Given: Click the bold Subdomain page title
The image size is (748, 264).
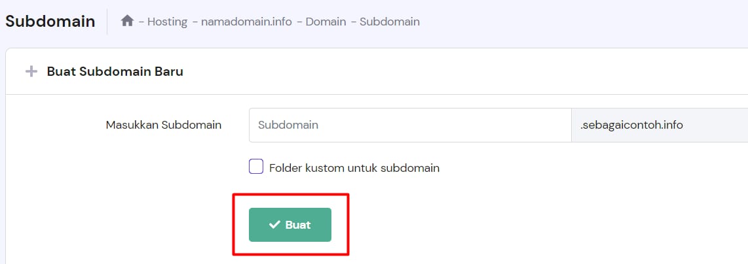Looking at the screenshot, I should pyautogui.click(x=50, y=21).
